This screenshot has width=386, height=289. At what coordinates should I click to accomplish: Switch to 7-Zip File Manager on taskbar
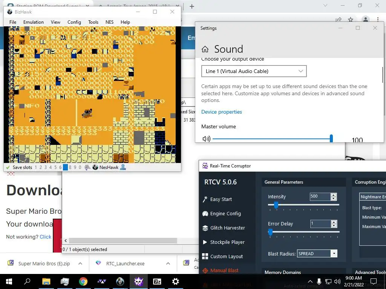(157, 281)
